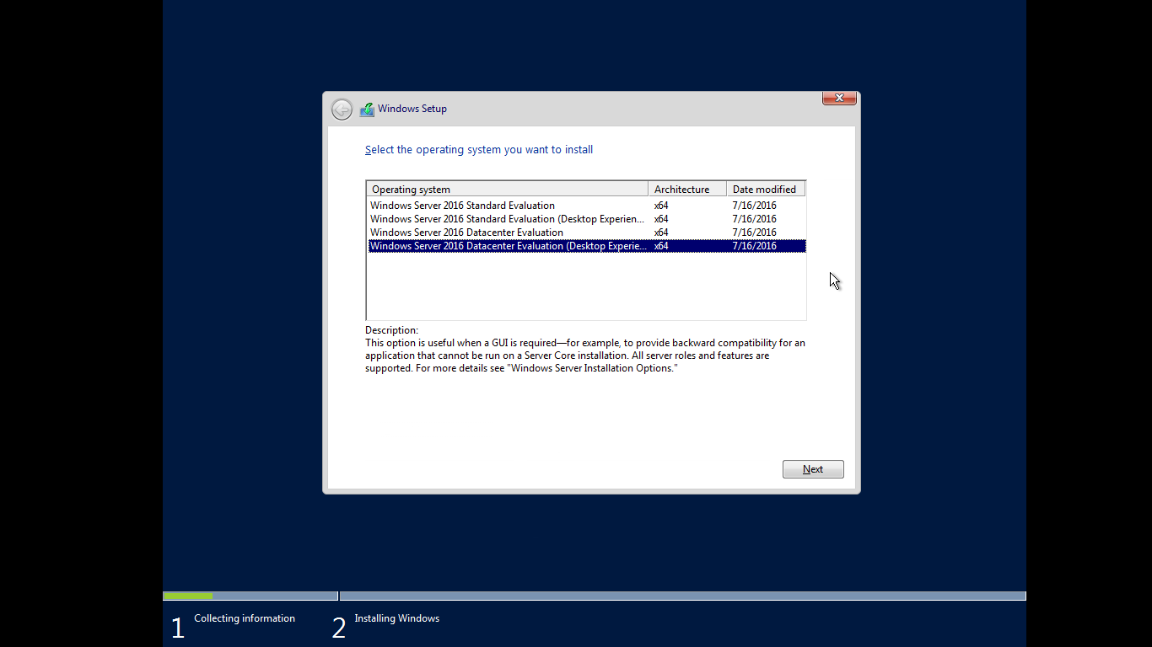
Task: Select Datacenter Evaluation (Desktop Experience) highlighted row
Action: [586, 246]
